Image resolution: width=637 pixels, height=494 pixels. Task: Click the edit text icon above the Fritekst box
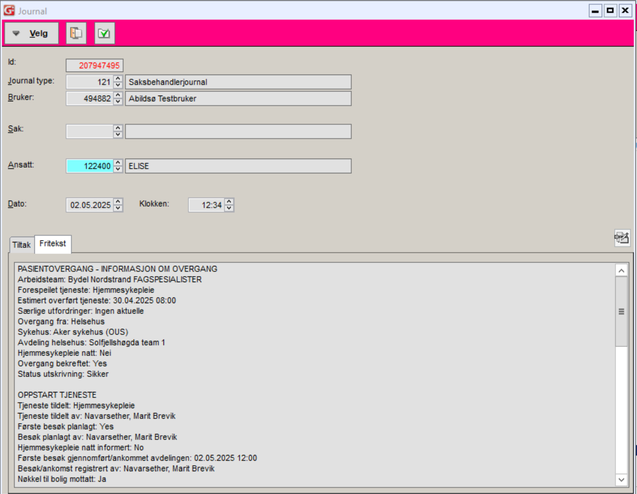(x=621, y=238)
